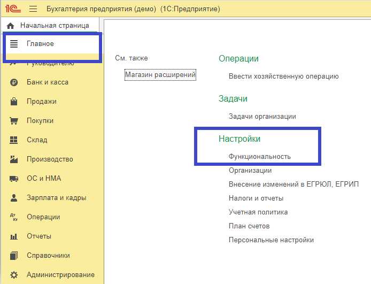The height and width of the screenshot is (284, 371).
Task: Click the См. также label
Action: click(132, 58)
